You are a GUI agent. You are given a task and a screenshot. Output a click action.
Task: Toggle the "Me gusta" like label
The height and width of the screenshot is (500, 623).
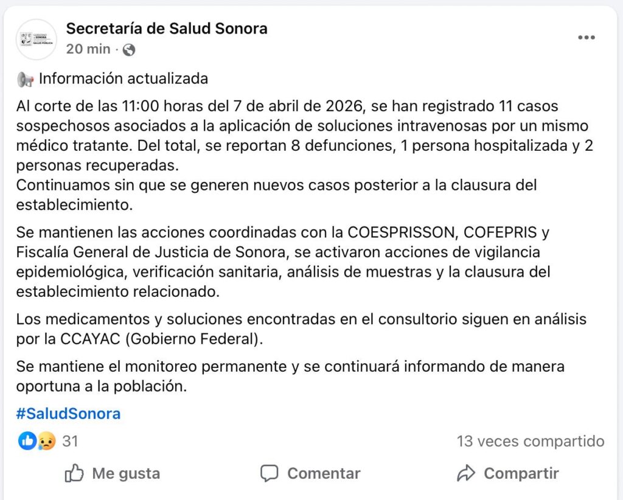[126, 473]
